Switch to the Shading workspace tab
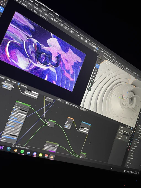This screenshot has width=141, height=188. (x=82, y=35)
